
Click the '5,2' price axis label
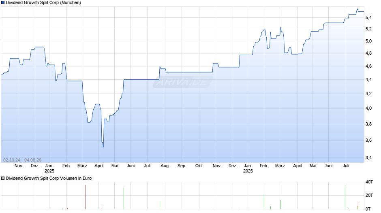tap(368, 29)
